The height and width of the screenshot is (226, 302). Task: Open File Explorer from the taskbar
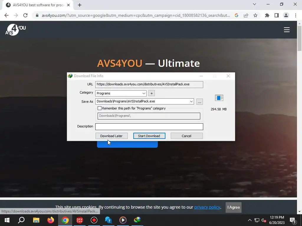[36, 220]
